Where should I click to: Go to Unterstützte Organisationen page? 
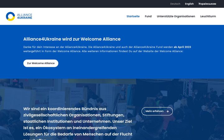(x=176, y=16)
